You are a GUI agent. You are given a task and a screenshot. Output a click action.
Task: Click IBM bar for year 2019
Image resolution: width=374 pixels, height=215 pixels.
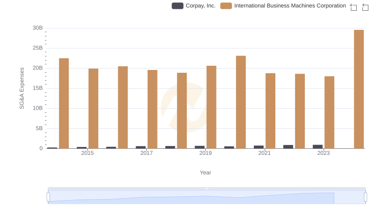click(x=211, y=107)
